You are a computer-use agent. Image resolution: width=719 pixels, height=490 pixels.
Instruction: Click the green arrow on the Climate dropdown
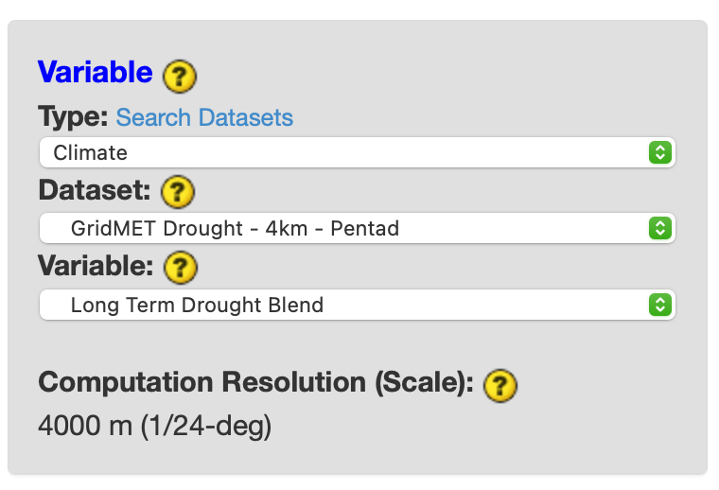[659, 152]
